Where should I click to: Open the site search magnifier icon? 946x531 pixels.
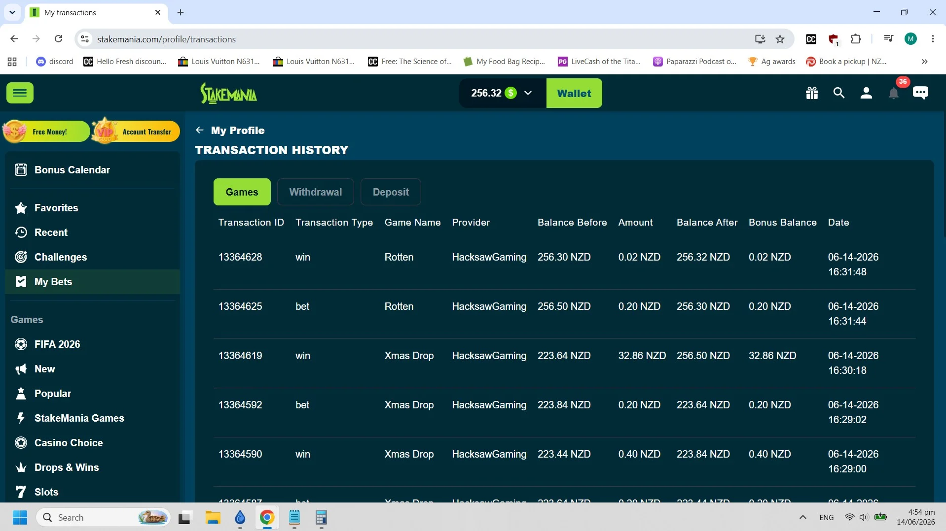(839, 93)
